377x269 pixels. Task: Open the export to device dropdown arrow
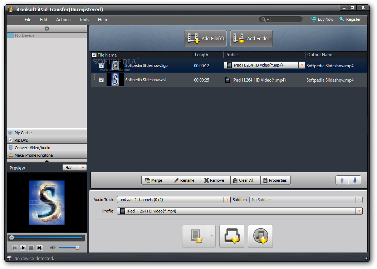[212, 236]
